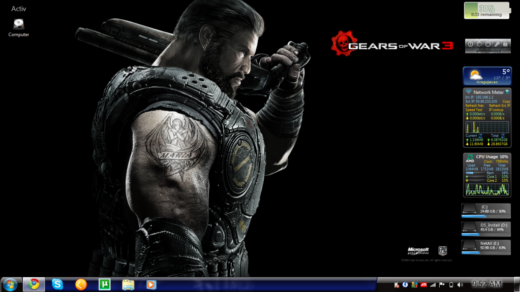Open Windows Explorer folder in taskbar
The width and height of the screenshot is (520, 292).
[x=128, y=285]
